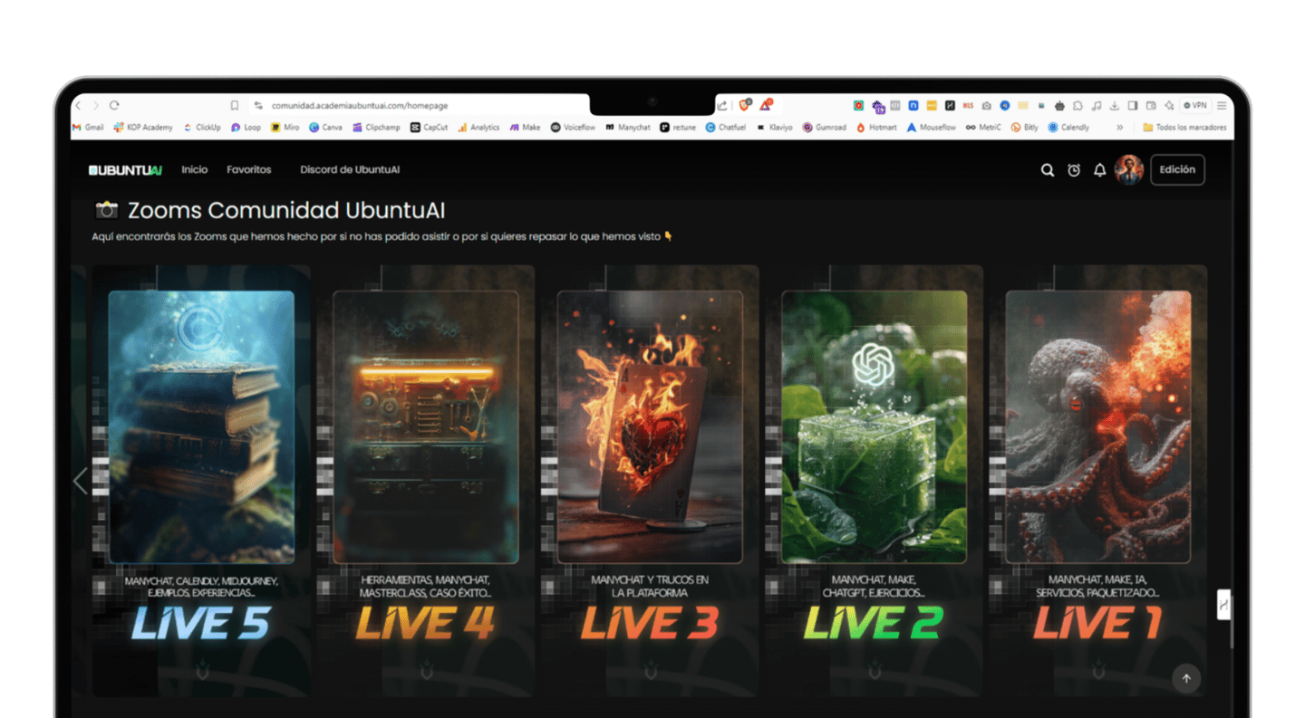
Task: Open the LIVE 3 burning card thumbnail
Action: click(x=650, y=427)
